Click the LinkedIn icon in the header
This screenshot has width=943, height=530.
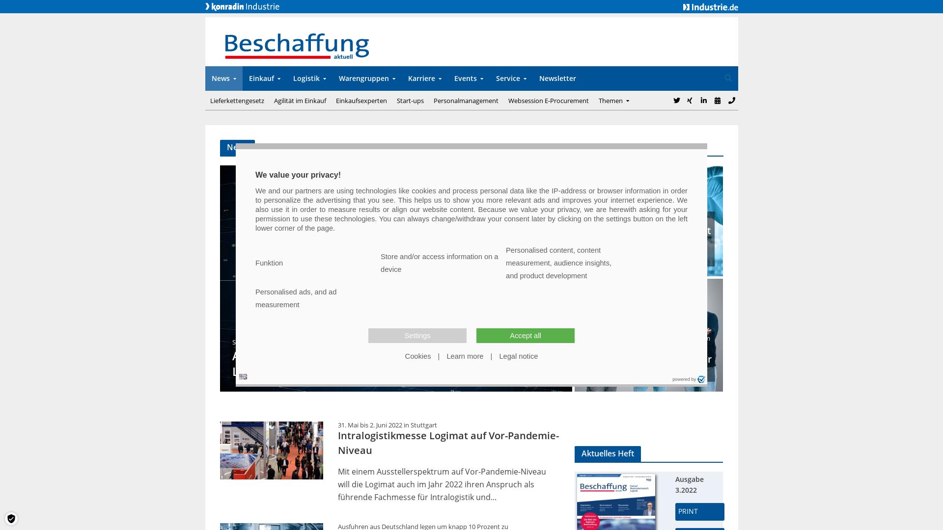[x=703, y=100]
